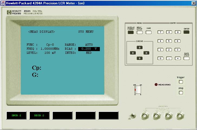This screenshot has width=197, height=130.
Task: Click the third BNC connector
Action: (168, 116)
